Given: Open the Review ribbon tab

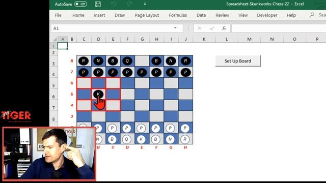Looking at the screenshot, I should (222, 15).
